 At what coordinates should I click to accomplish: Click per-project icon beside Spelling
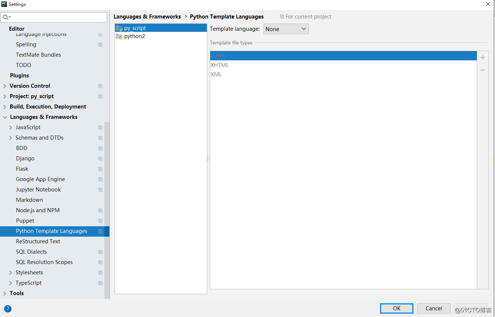coord(100,44)
